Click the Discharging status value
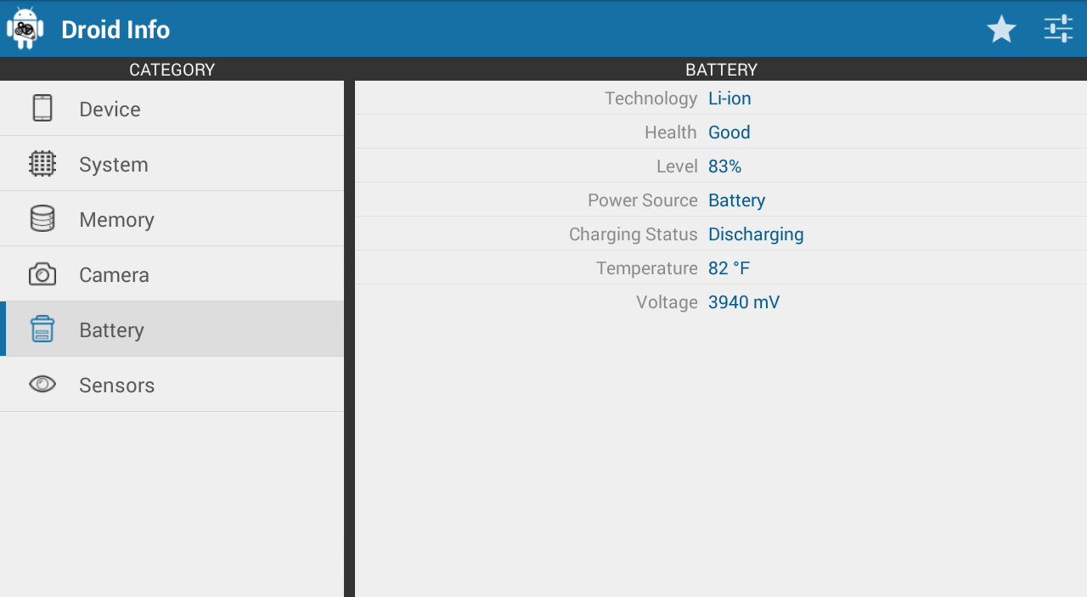Viewport: 1087px width, 597px height. point(756,234)
